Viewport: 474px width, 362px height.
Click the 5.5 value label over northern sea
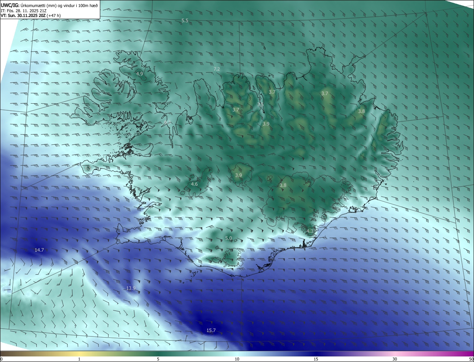pos(185,21)
